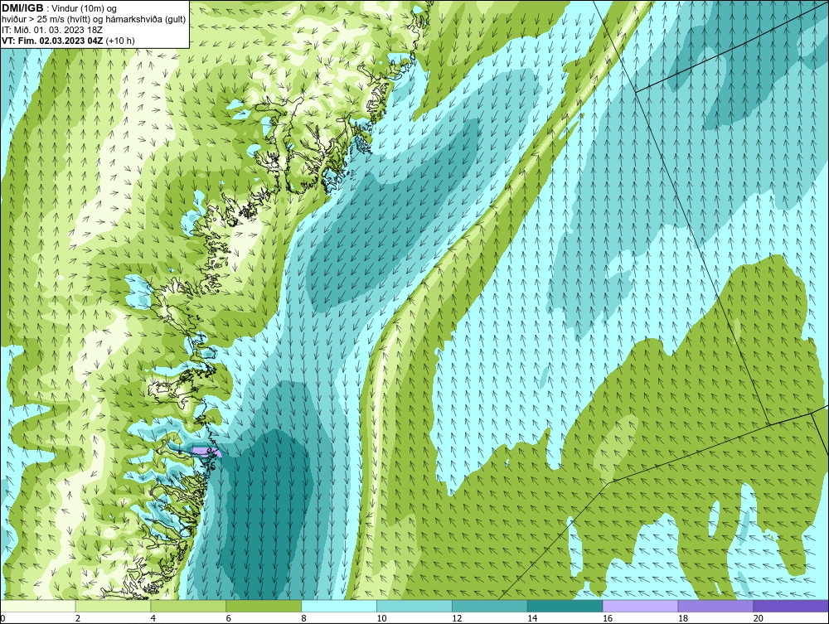Click the legend label '16'
The height and width of the screenshot is (624, 829).
click(x=608, y=618)
